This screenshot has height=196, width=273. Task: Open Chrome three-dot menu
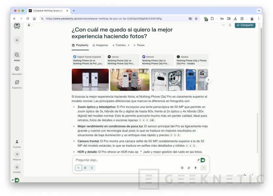pos(259,19)
